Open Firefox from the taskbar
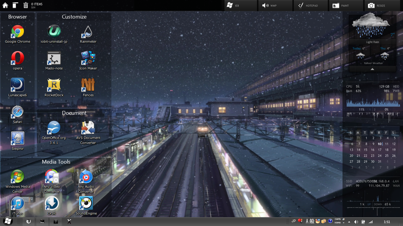 pyautogui.click(x=29, y=222)
